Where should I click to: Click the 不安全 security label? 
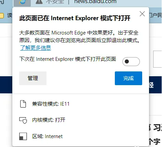click(55, 2)
